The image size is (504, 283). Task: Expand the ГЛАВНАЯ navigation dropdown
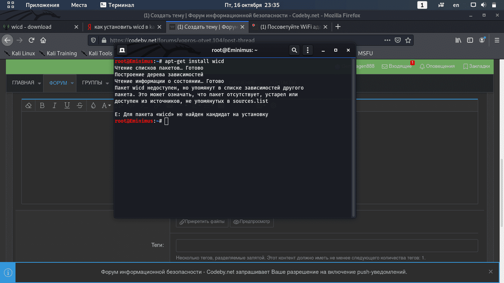[x=39, y=83]
